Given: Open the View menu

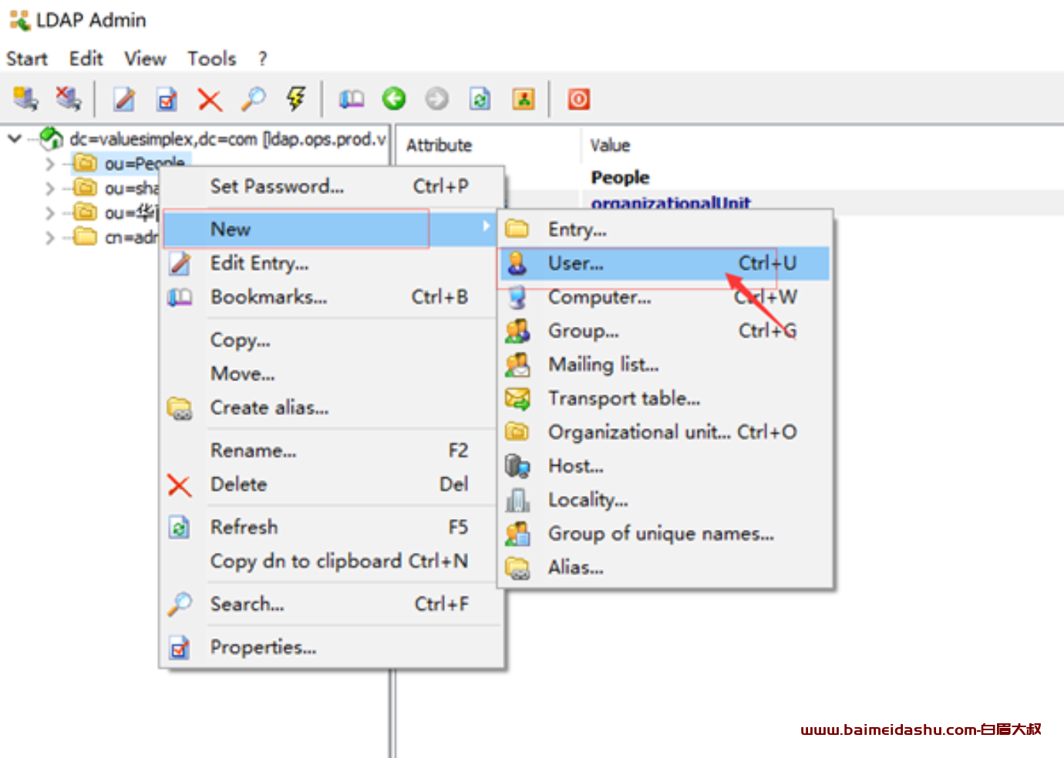Looking at the screenshot, I should pos(145,59).
